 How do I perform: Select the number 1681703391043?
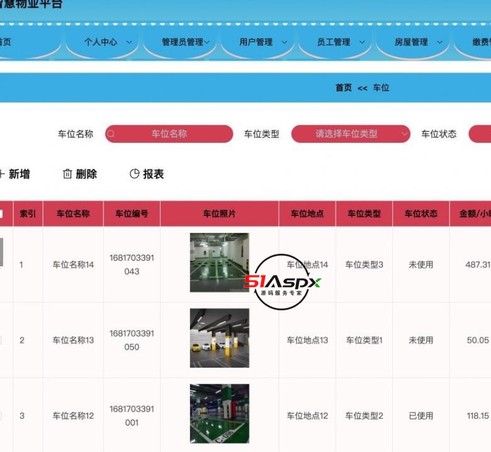point(132,264)
